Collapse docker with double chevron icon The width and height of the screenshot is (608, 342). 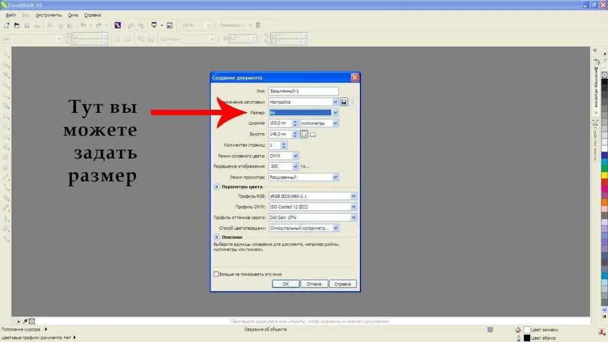click(595, 50)
